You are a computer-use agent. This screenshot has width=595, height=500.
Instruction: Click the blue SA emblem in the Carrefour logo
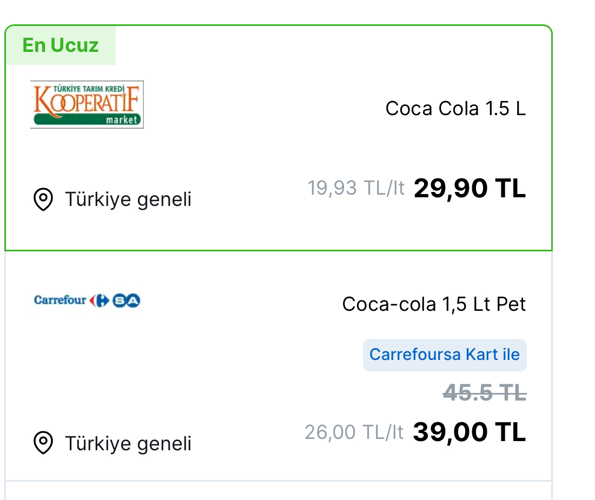coord(126,301)
